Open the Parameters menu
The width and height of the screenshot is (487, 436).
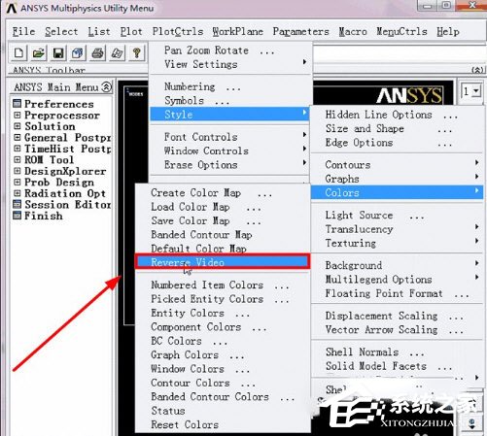pos(301,32)
